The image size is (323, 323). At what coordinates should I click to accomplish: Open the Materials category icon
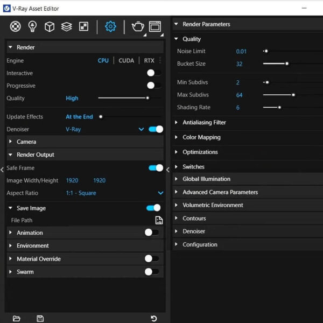pyautogui.click(x=15, y=26)
